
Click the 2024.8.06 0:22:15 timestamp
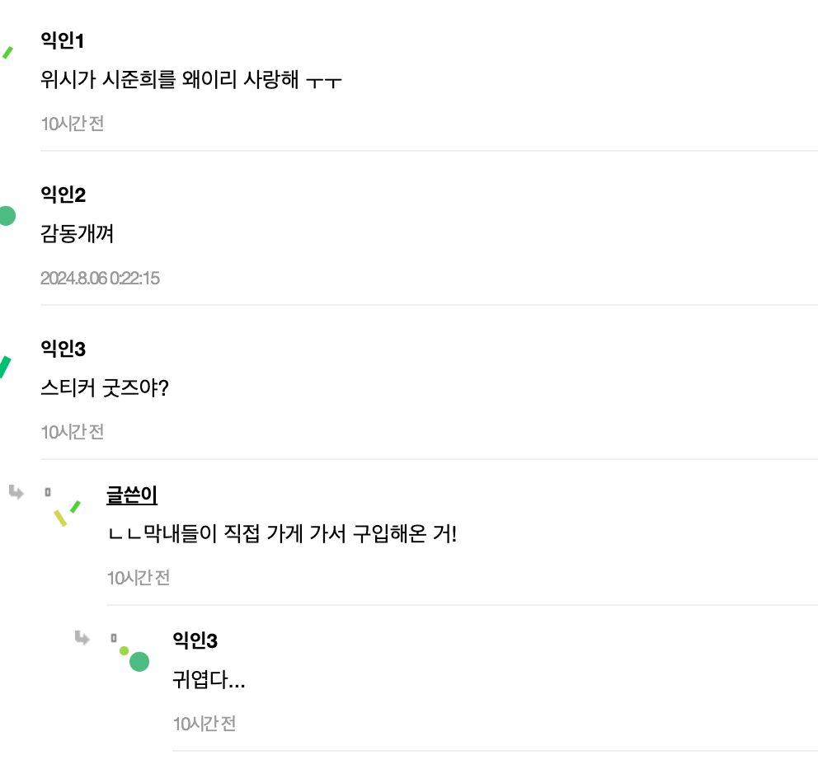pos(101,279)
